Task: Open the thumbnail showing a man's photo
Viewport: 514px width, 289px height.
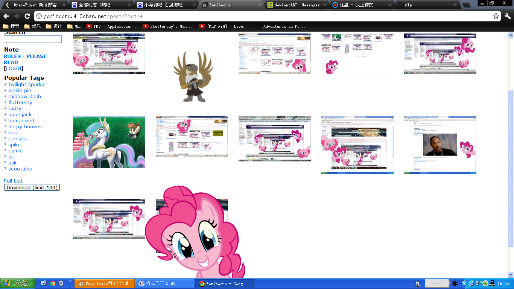Action: point(440,145)
